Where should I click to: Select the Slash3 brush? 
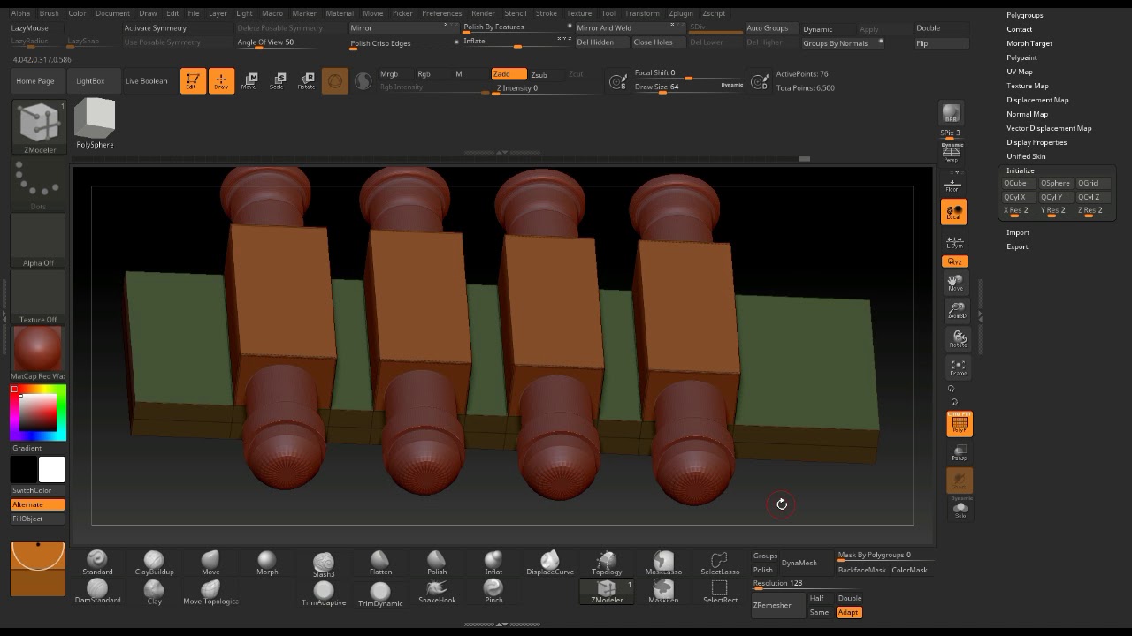[324, 564]
